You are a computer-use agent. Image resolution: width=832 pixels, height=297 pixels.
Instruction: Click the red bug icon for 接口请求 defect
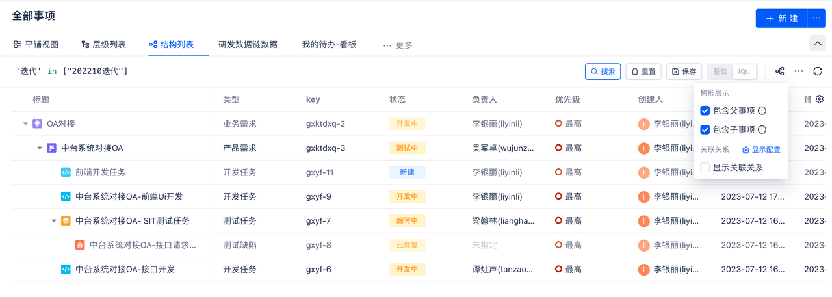(x=80, y=245)
